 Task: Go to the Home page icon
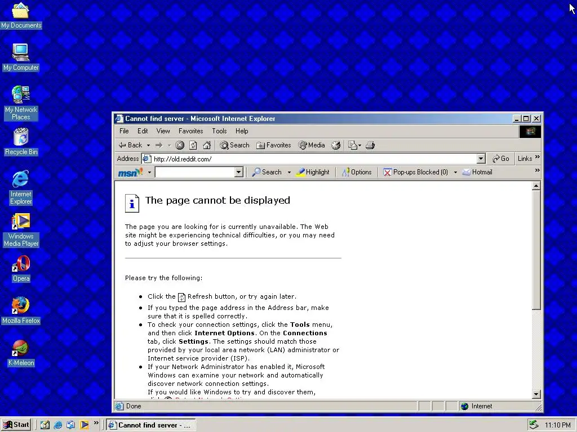(x=207, y=145)
